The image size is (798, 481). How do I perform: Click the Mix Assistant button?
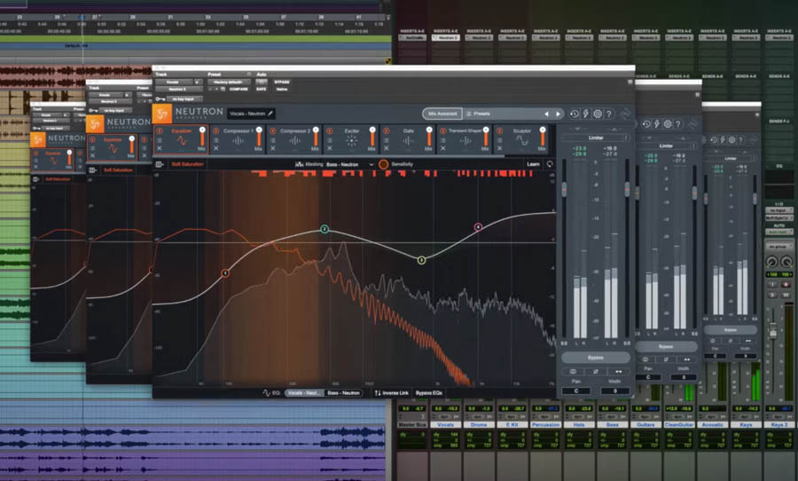[442, 114]
